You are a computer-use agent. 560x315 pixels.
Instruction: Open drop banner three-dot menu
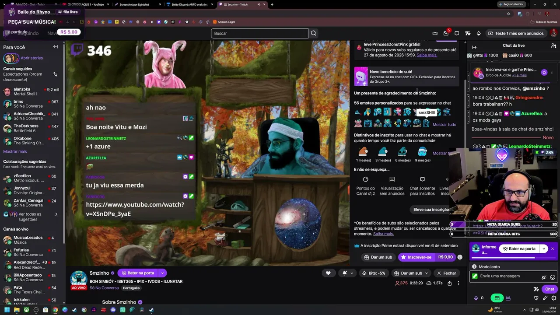[x=552, y=72]
